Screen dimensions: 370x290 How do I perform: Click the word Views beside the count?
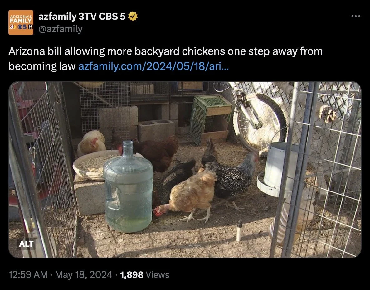click(x=158, y=275)
